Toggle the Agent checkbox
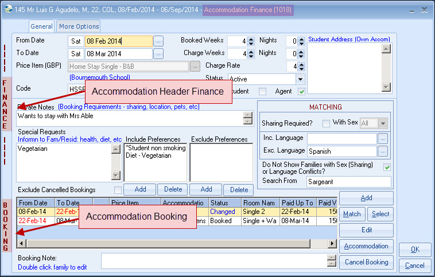 (302, 91)
